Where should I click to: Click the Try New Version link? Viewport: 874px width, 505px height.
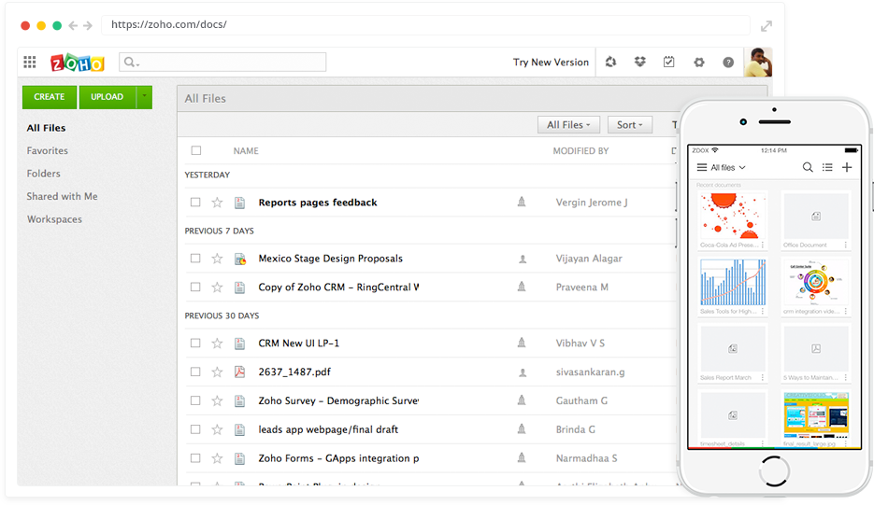click(x=551, y=63)
